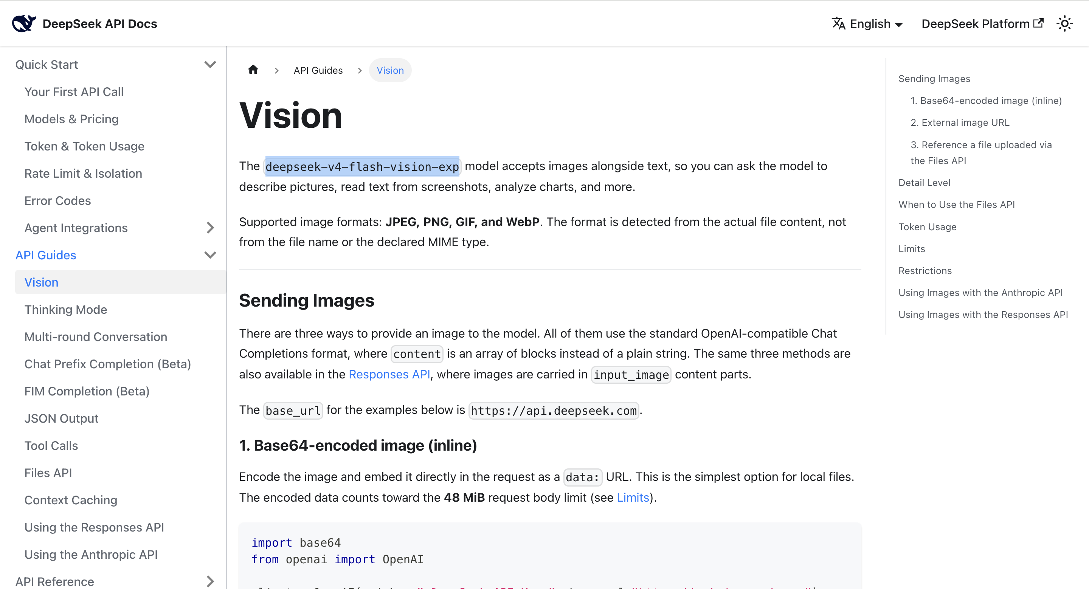Click the base_url inline code
This screenshot has width=1089, height=589.
[293, 411]
